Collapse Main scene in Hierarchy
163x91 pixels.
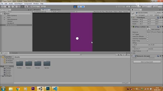click(3, 14)
